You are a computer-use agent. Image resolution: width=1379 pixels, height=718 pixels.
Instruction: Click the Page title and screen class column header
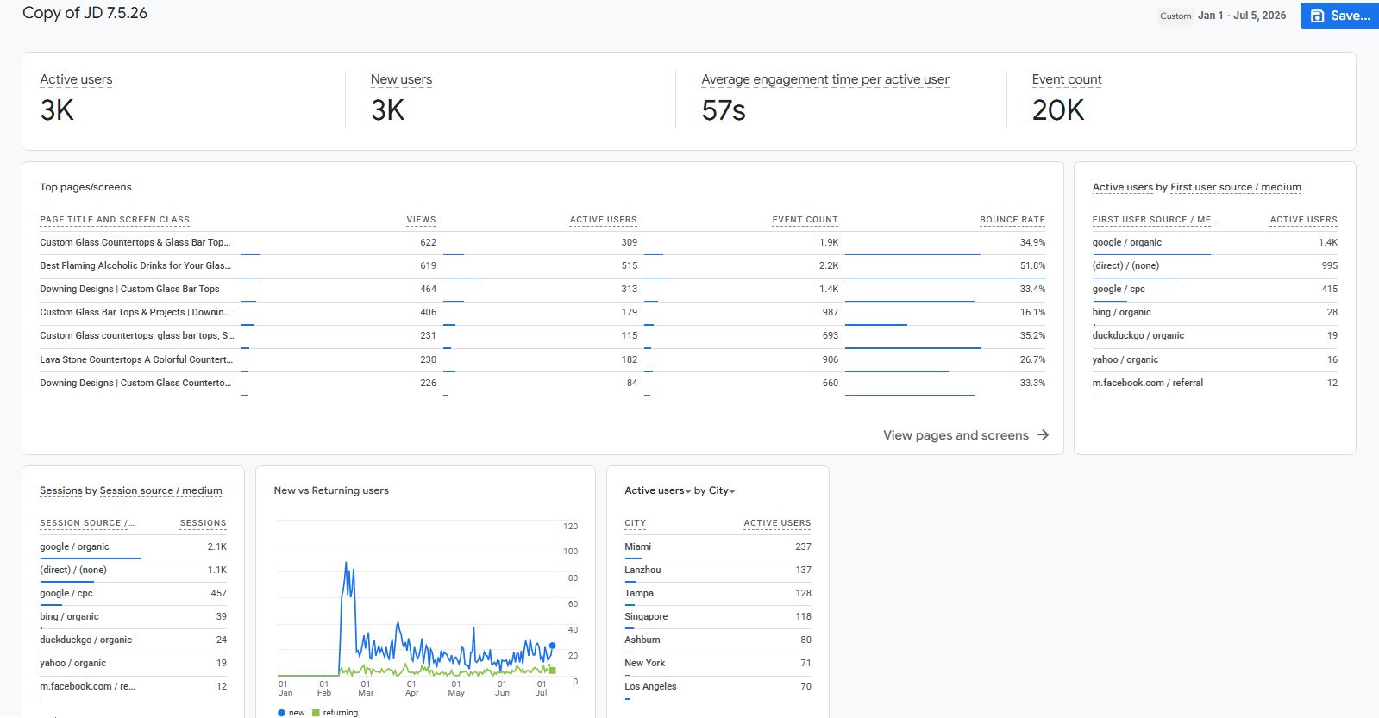click(115, 220)
